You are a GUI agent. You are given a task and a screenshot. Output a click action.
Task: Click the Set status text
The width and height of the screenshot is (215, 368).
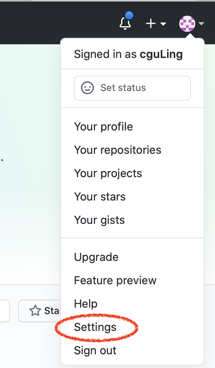pyautogui.click(x=123, y=88)
